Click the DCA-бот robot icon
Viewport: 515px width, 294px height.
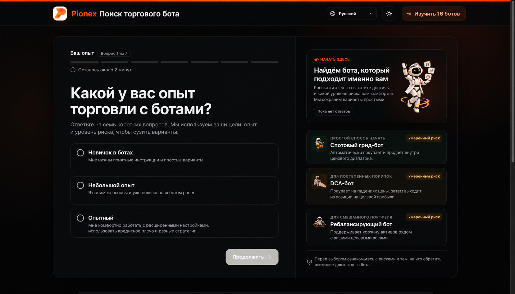(x=319, y=182)
